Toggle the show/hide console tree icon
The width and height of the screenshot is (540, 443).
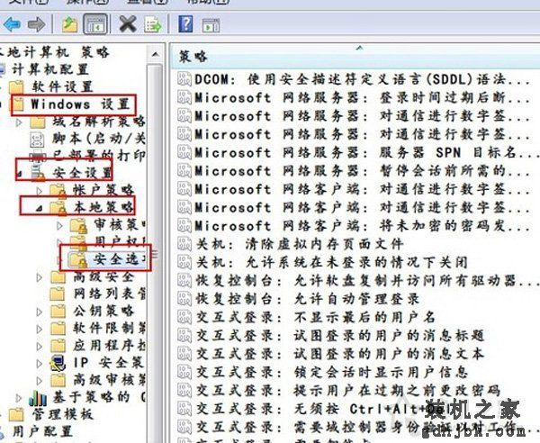[95, 24]
